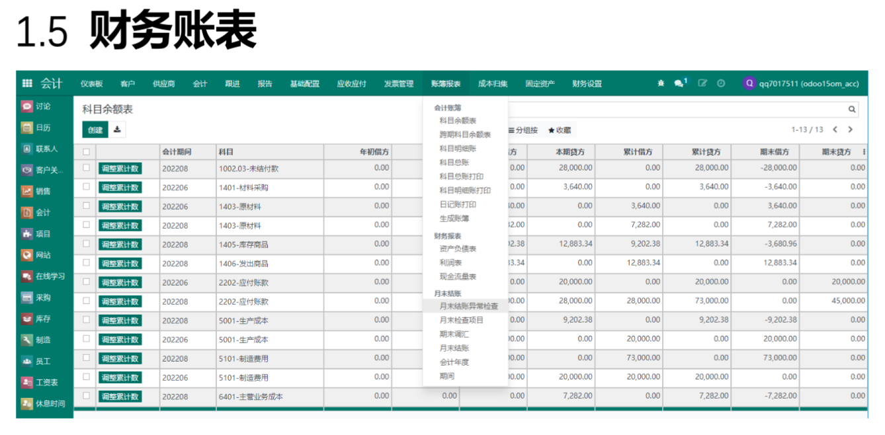Open the apps grid menu icon

pos(27,83)
